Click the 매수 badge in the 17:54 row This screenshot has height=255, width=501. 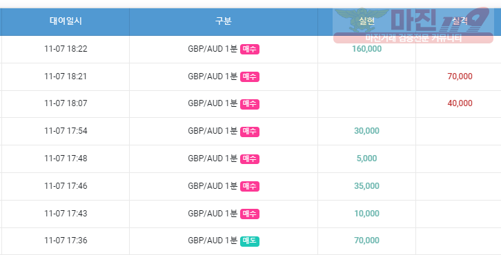click(250, 131)
